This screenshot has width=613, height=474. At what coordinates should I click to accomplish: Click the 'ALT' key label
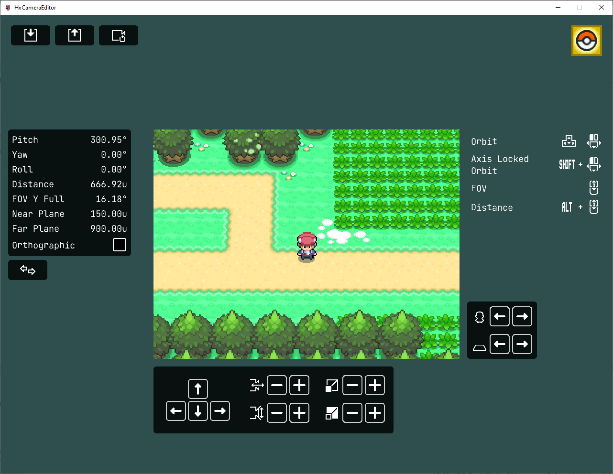pos(567,207)
